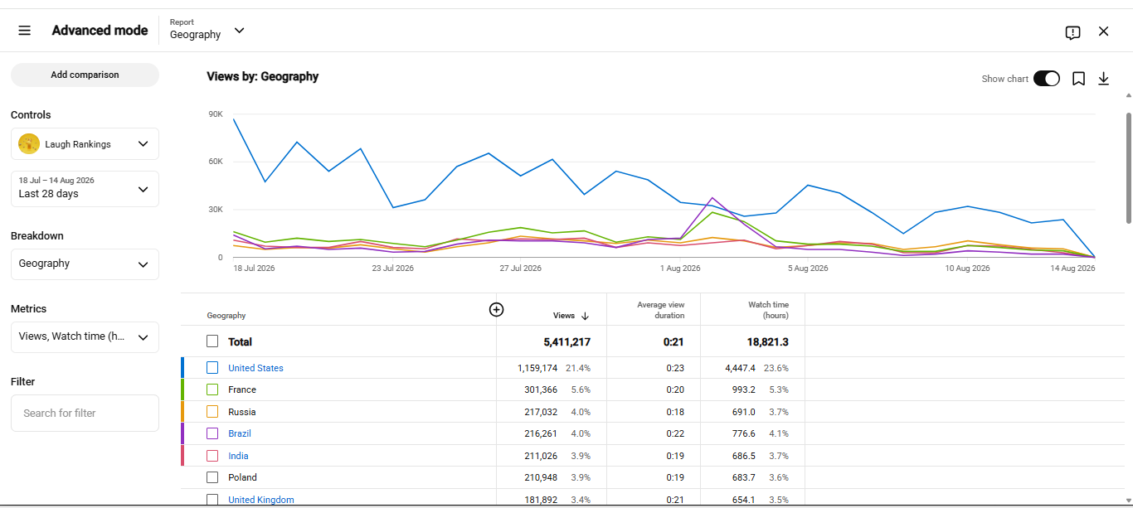Expand the Metrics selection dropdown

(85, 337)
